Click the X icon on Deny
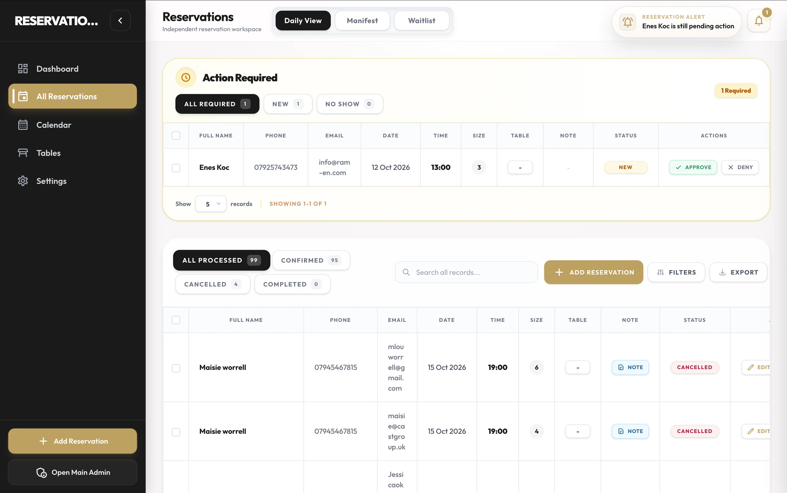Screen dimensions: 787x493 (x=731, y=167)
